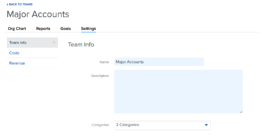267x137 pixels.
Task: Click the Categories dropdown arrow
Action: click(x=206, y=125)
